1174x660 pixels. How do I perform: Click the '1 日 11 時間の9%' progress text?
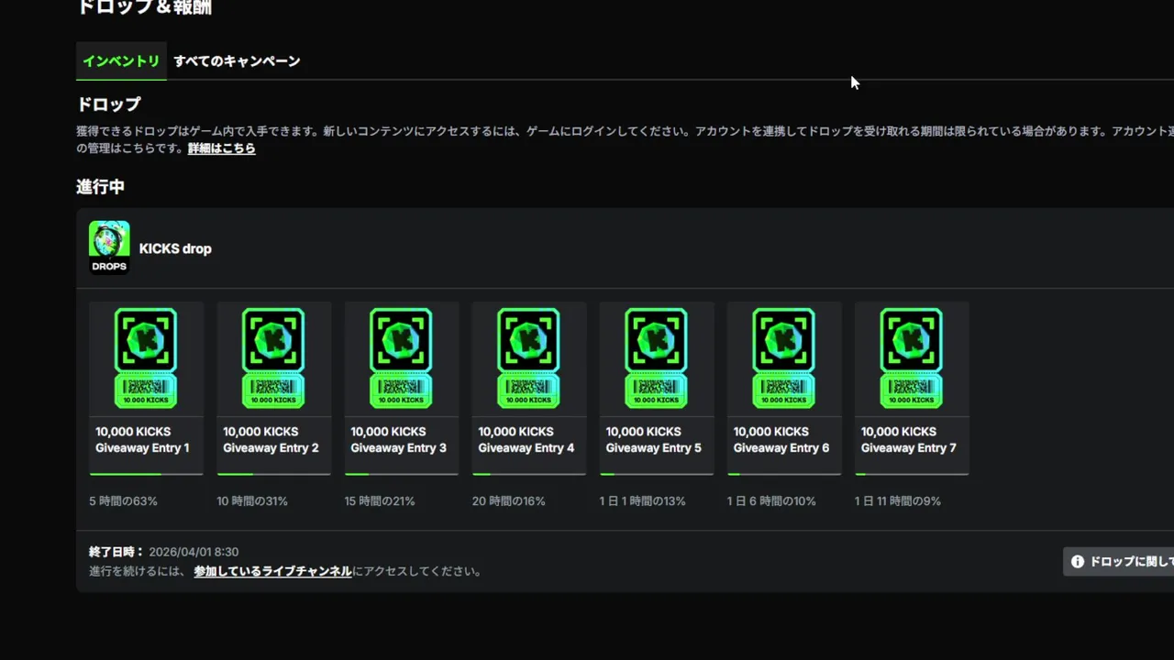coord(897,501)
